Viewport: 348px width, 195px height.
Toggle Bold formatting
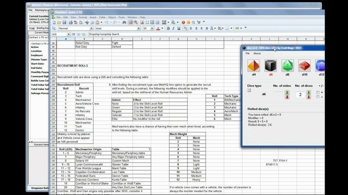[168, 28]
